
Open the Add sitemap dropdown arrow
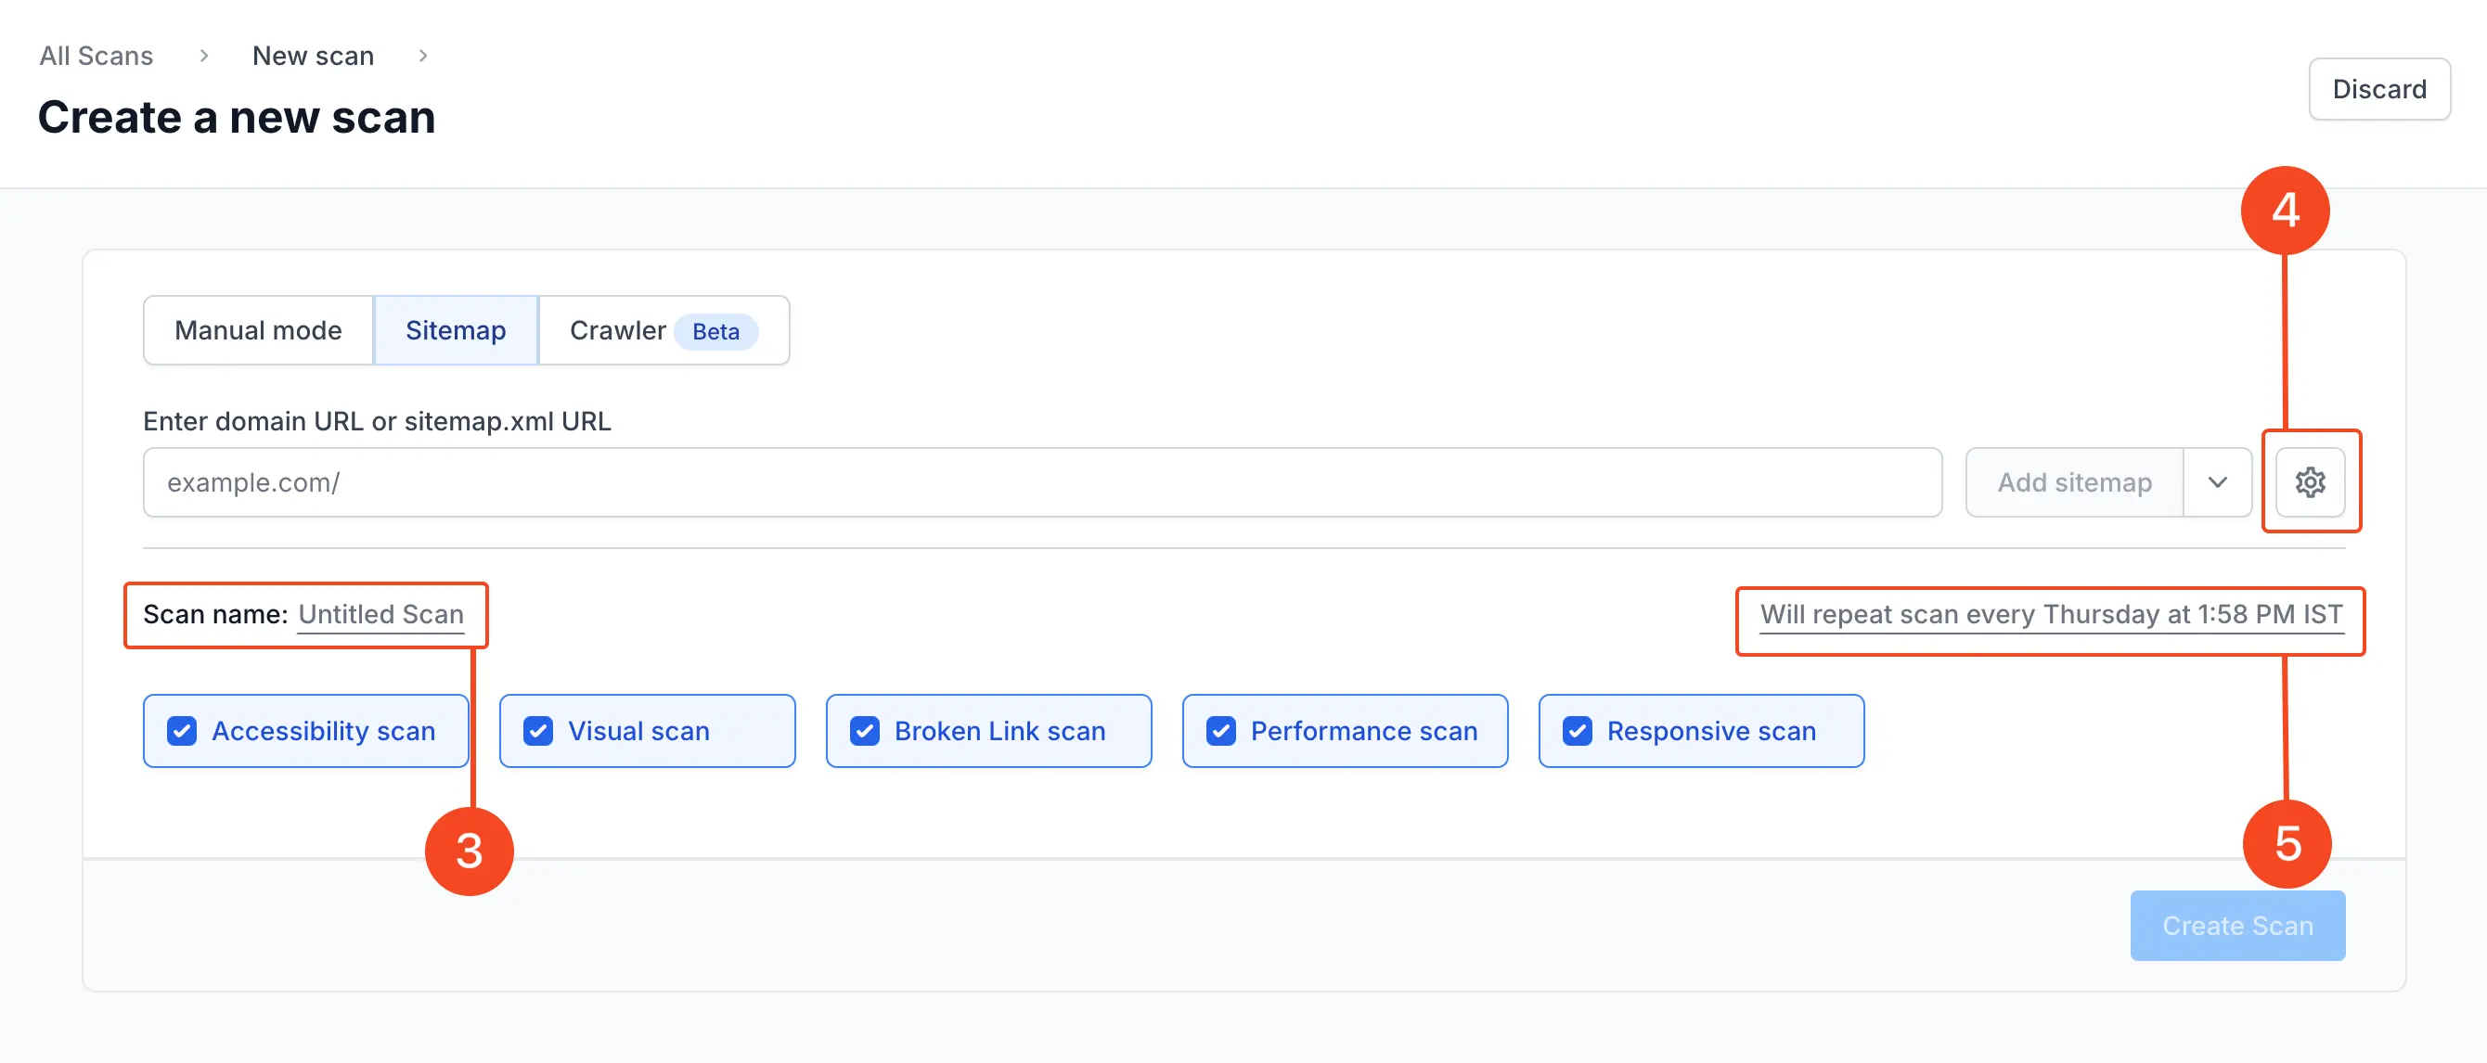(x=2218, y=482)
